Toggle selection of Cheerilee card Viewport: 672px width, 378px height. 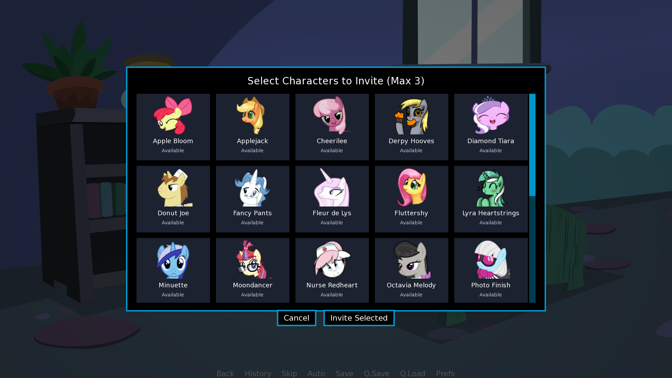332,127
